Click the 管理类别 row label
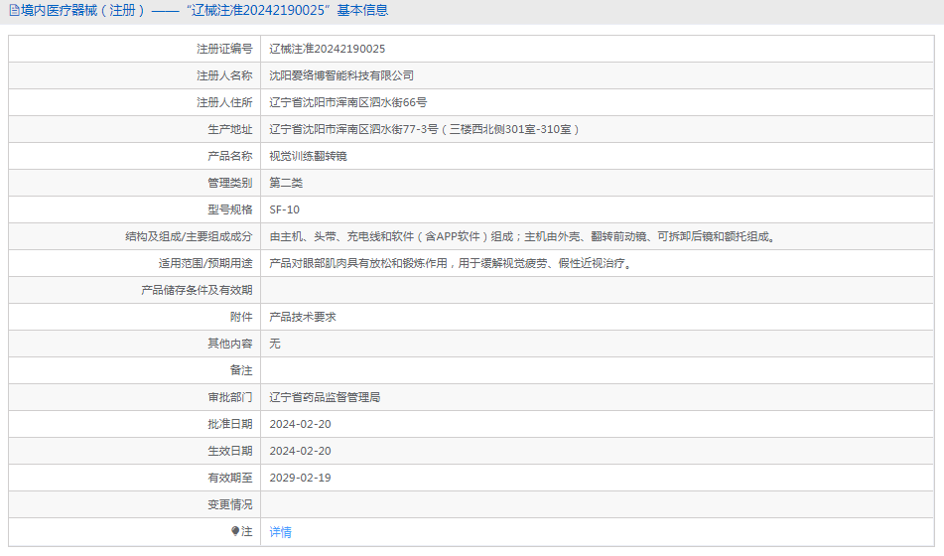 230,183
